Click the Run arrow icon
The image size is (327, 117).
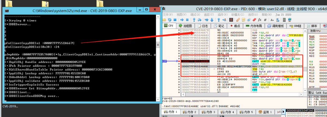(x=182, y=20)
